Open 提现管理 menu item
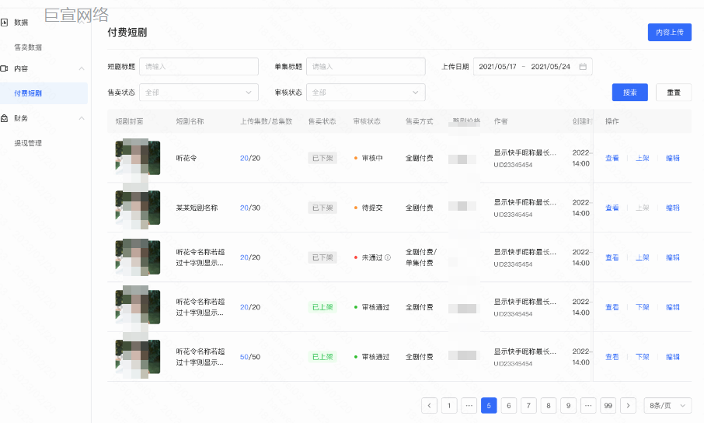The image size is (704, 423). pyautogui.click(x=28, y=143)
